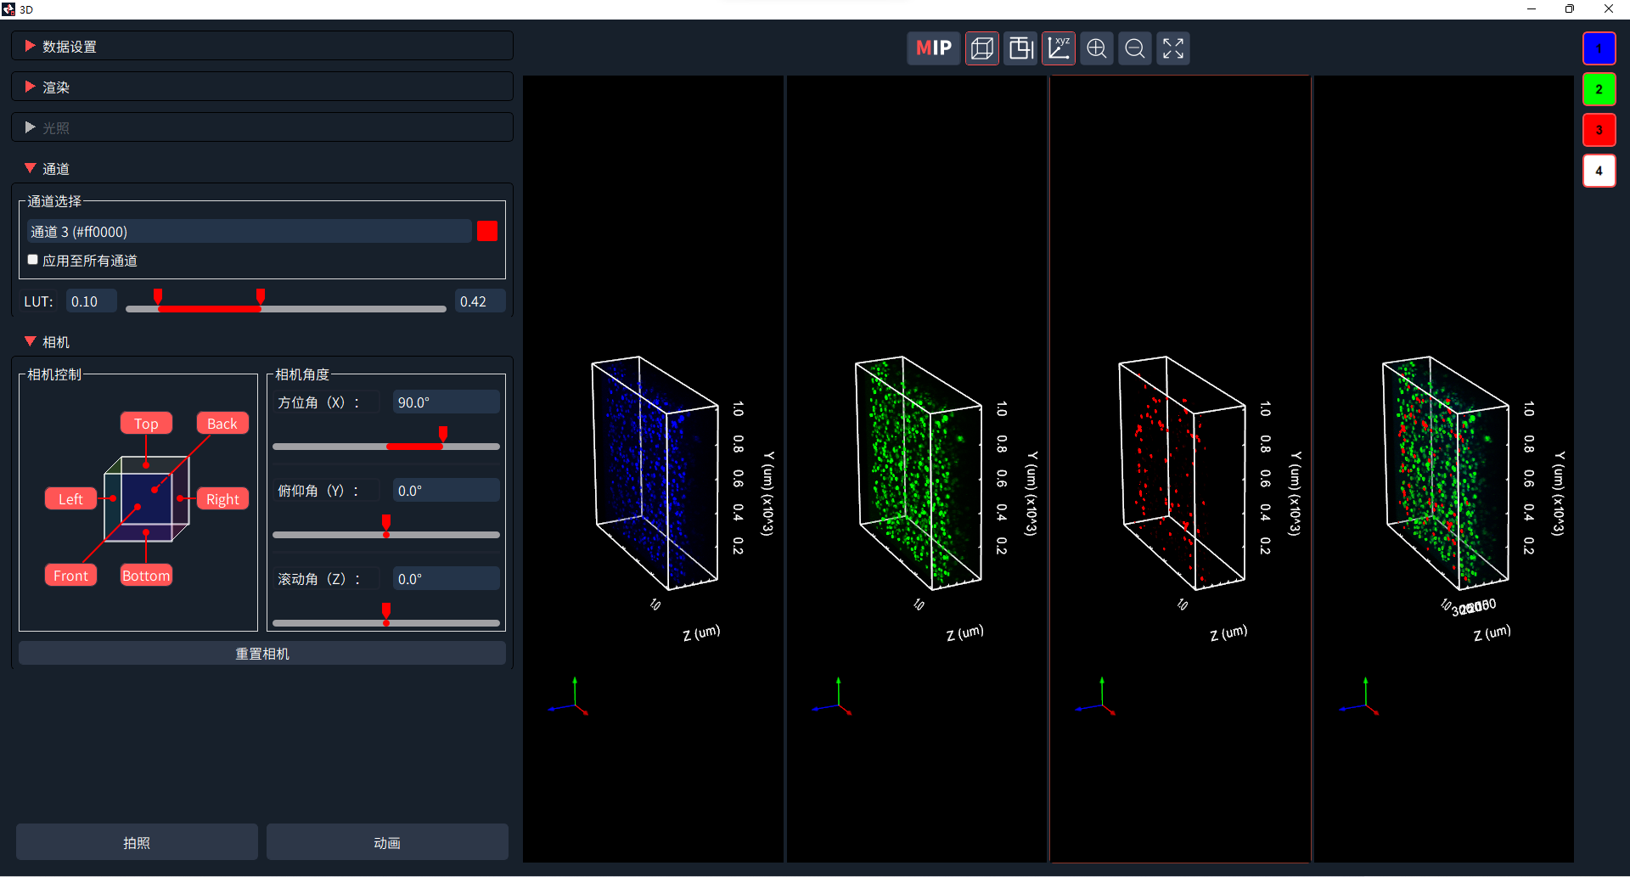Click the LUT maximum value field 0.42
Screen dimensions: 1630x877
(481, 301)
